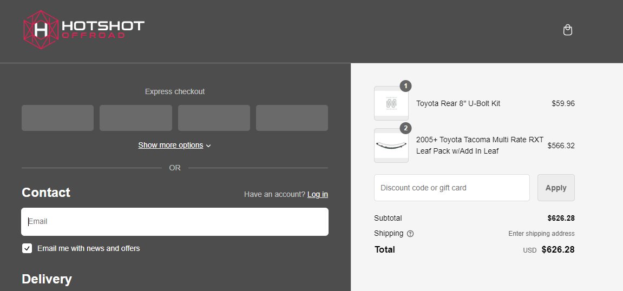Image resolution: width=623 pixels, height=291 pixels.
Task: Click the 2005+ Toyota Tacoma Leaf Pack name
Action: click(x=480, y=145)
